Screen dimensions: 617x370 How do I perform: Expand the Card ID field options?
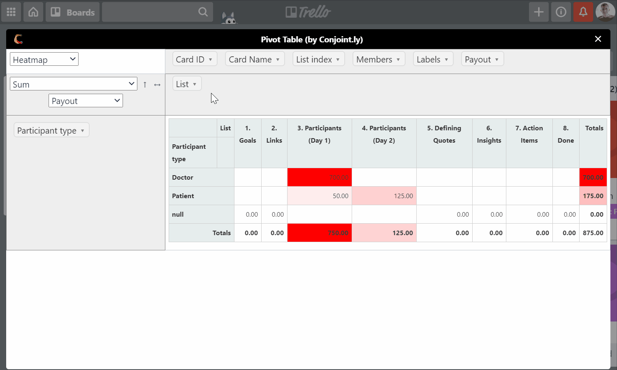tap(194, 59)
